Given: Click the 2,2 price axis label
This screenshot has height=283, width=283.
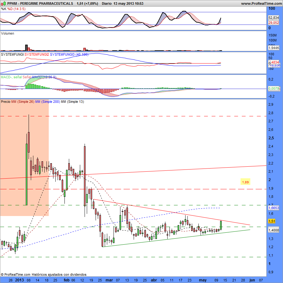Looking at the screenshot, I should (271, 163).
